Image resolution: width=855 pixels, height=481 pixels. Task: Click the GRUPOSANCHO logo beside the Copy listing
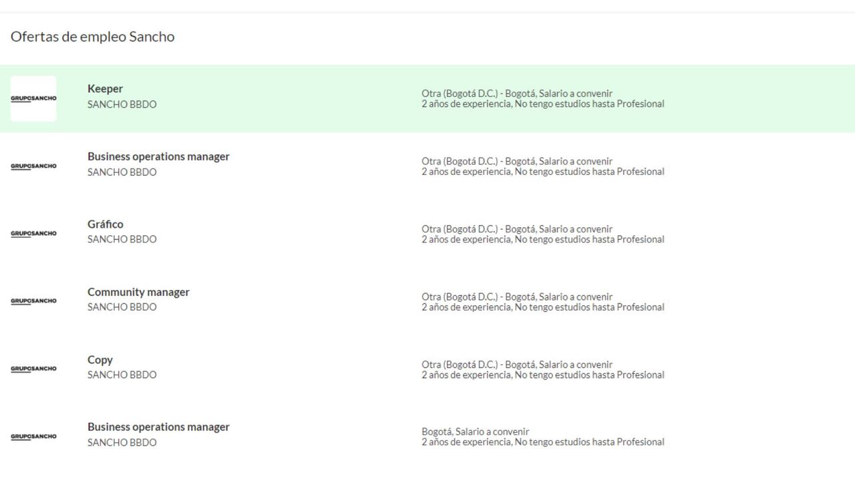coord(33,369)
